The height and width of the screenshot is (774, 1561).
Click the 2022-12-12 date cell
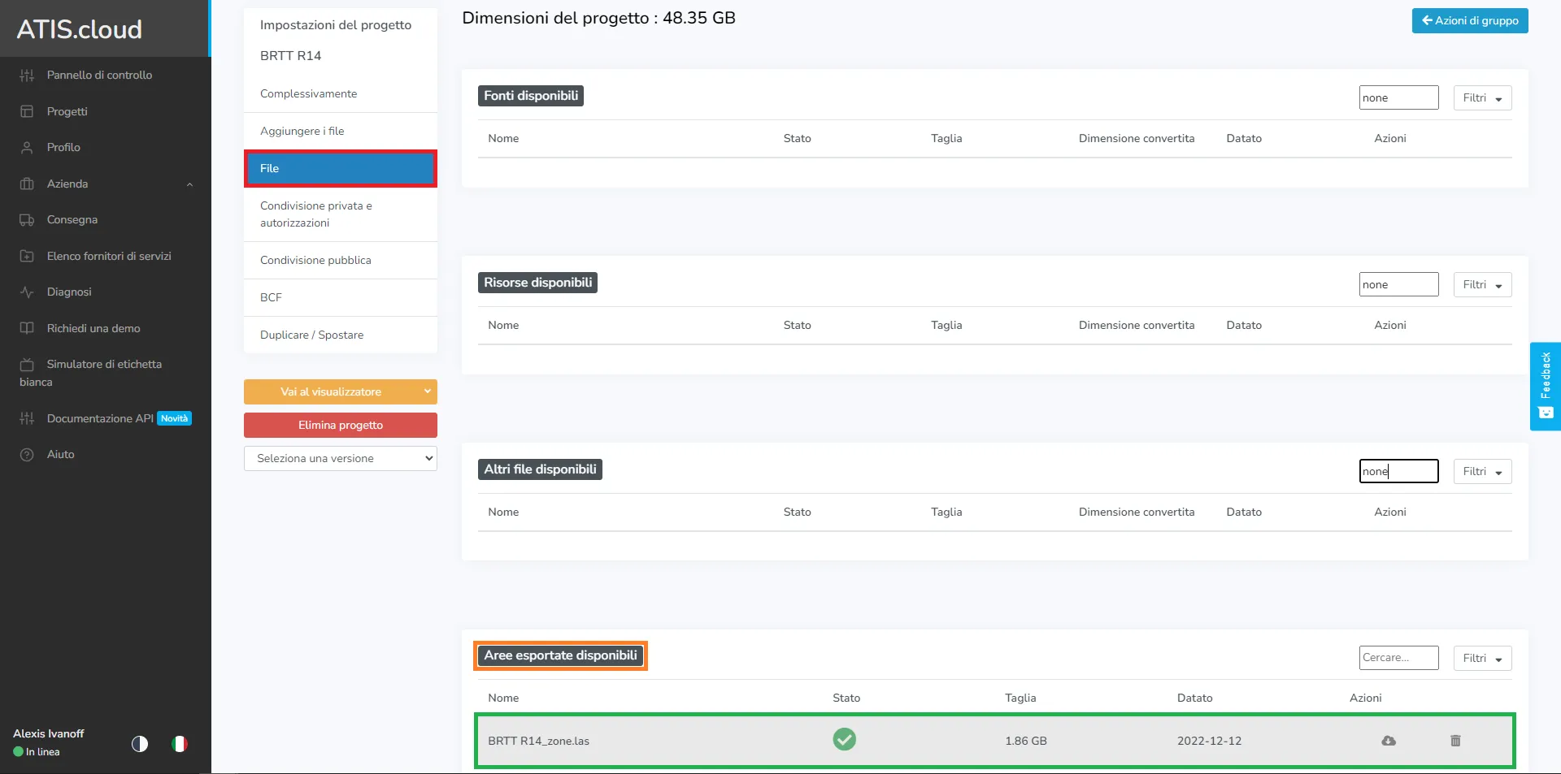click(1209, 741)
